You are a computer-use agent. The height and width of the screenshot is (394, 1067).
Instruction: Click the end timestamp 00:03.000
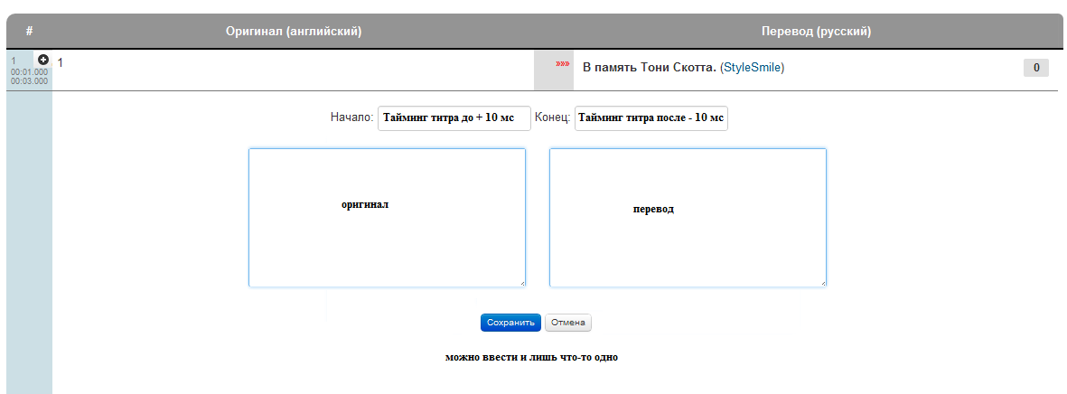[29, 81]
